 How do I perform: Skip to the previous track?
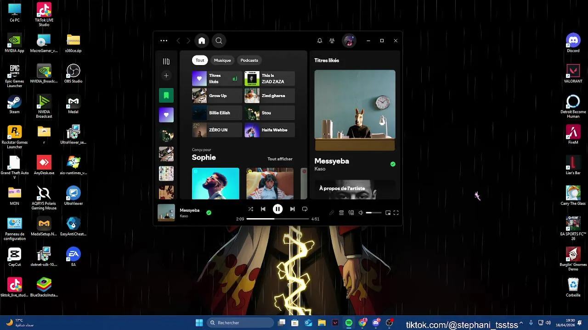263,209
